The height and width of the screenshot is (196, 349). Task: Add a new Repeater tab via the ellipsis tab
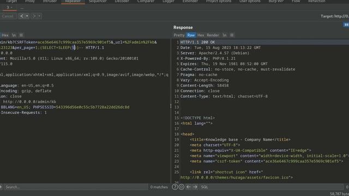22,8
